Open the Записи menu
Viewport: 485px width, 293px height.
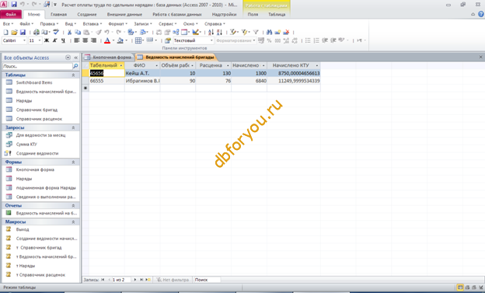[x=142, y=24]
